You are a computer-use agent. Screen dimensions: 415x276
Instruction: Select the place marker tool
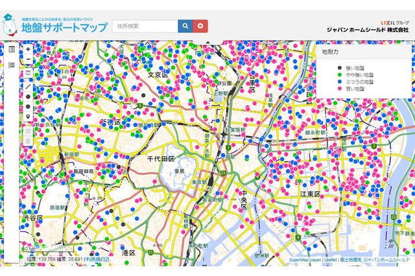28,117
